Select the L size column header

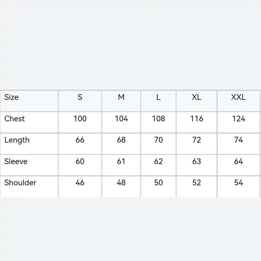158,97
